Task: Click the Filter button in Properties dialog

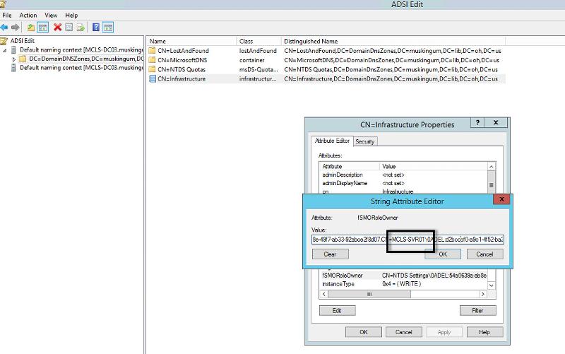Action: 478,310
